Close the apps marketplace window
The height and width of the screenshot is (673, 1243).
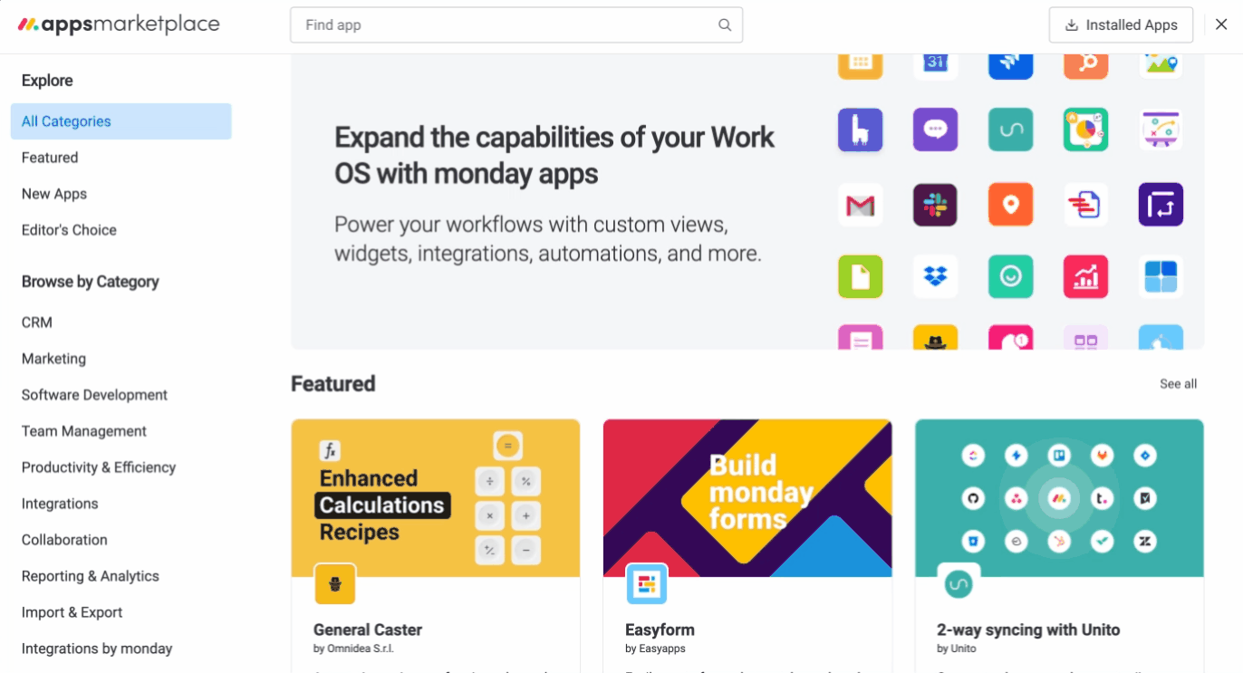[x=1222, y=25]
